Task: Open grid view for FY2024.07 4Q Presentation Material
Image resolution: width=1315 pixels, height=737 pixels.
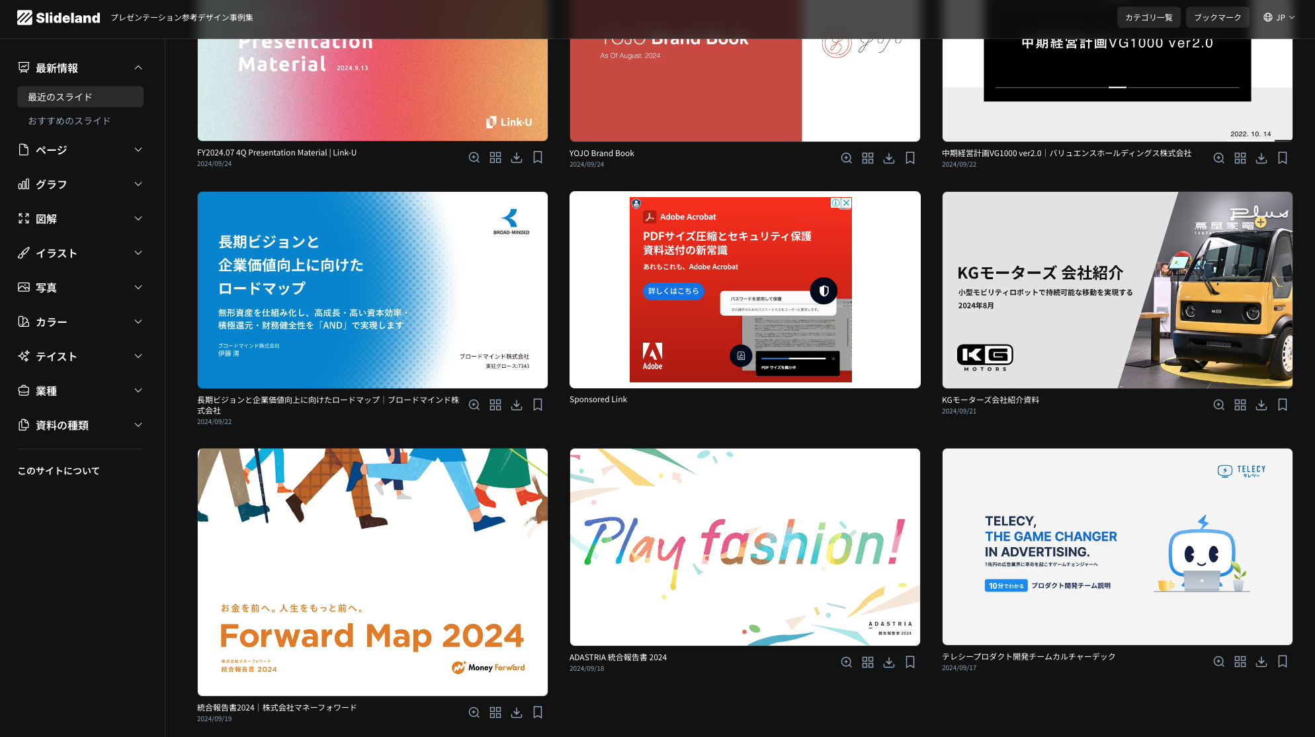Action: pyautogui.click(x=495, y=157)
